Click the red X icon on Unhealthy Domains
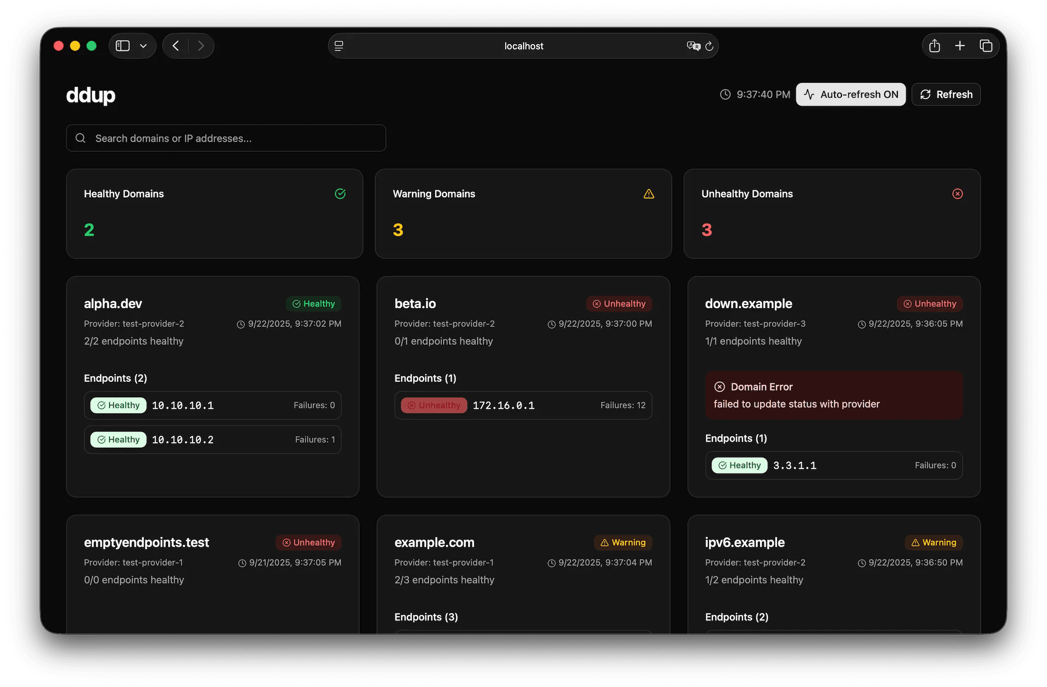The width and height of the screenshot is (1047, 687). 957,194
